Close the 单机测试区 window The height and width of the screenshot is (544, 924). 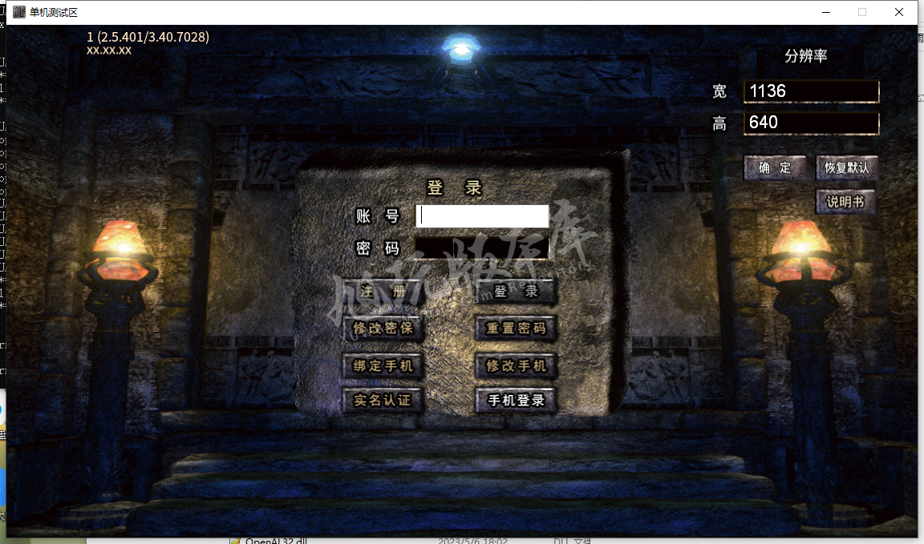pos(898,12)
